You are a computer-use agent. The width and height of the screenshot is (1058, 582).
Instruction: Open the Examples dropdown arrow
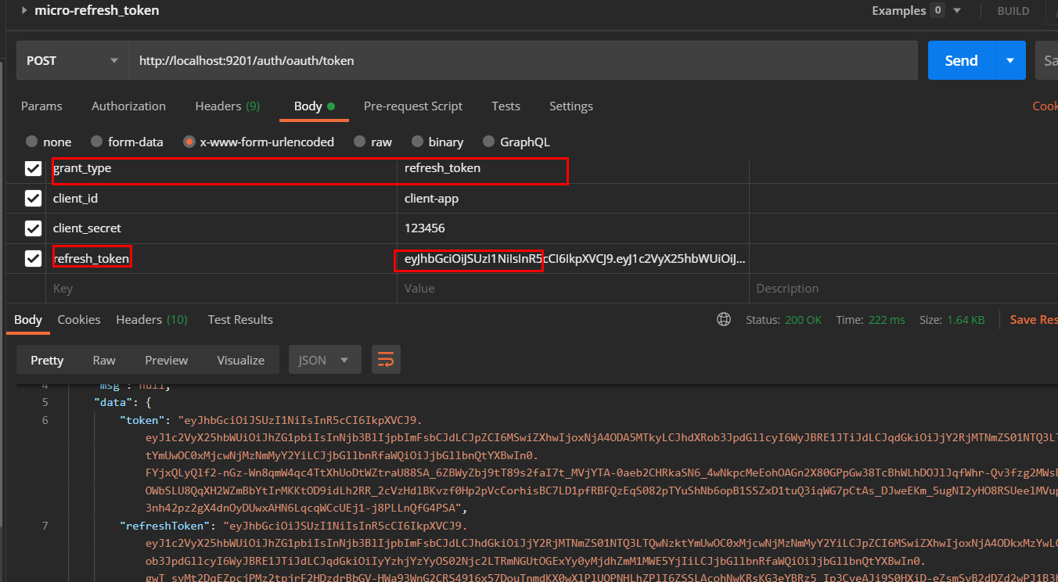(x=957, y=10)
